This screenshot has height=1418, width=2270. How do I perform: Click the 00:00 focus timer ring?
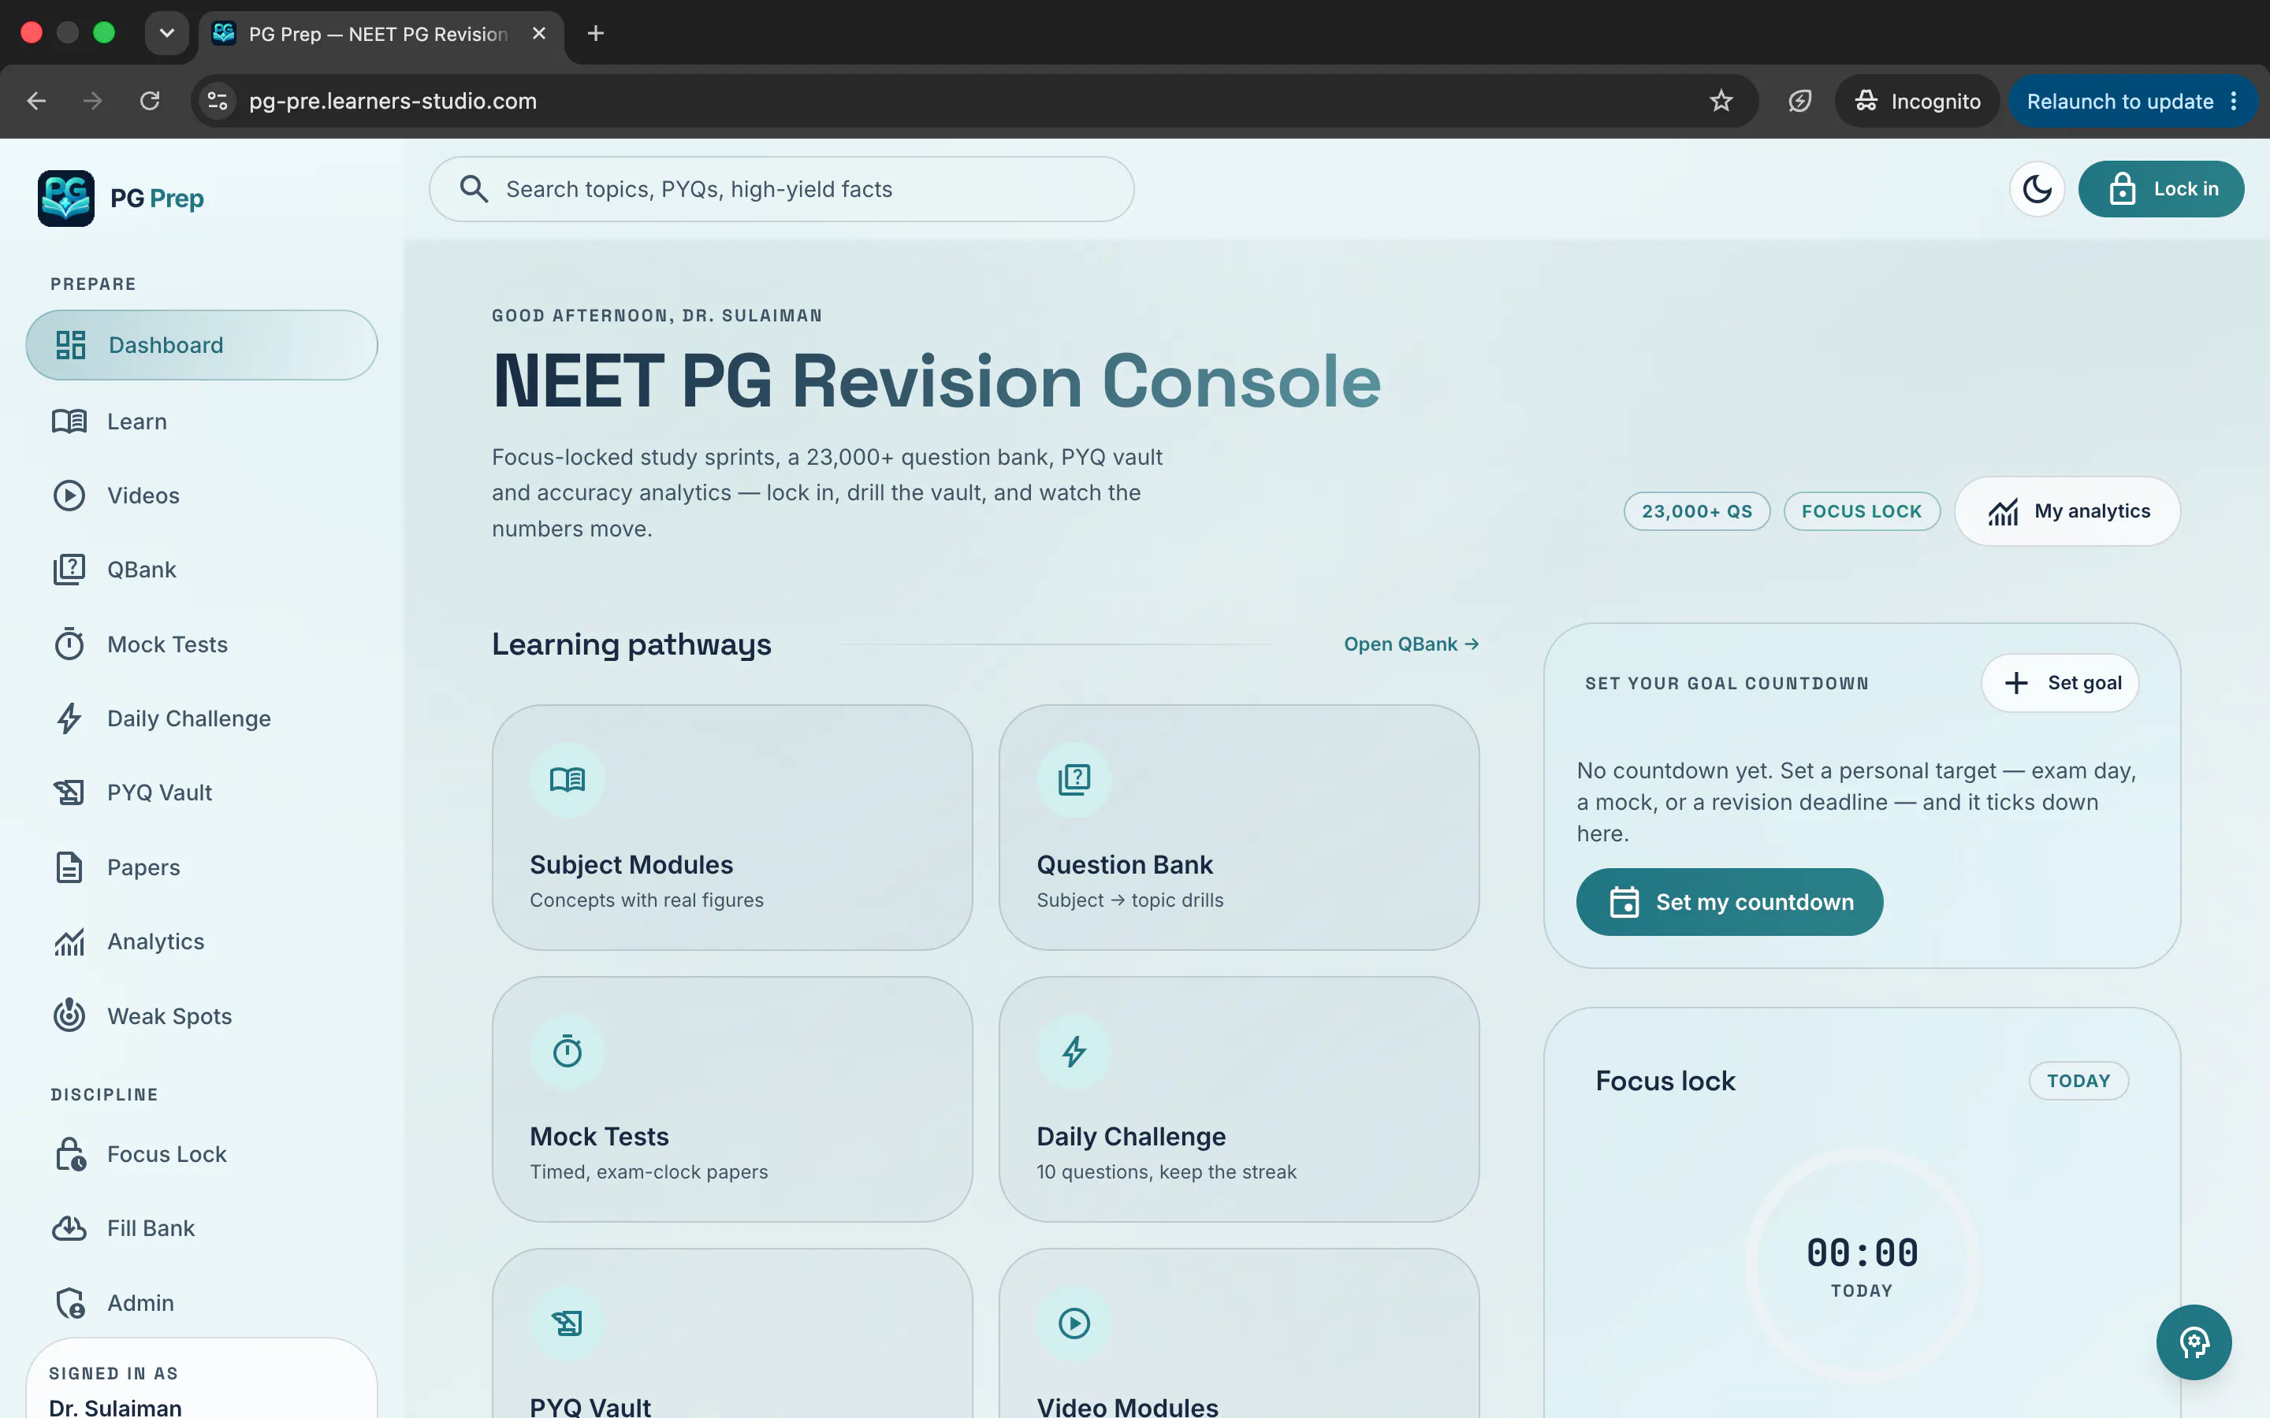[x=1862, y=1265]
